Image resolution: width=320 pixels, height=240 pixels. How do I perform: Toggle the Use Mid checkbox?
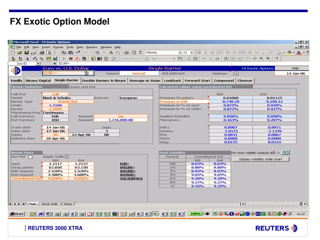point(30,157)
